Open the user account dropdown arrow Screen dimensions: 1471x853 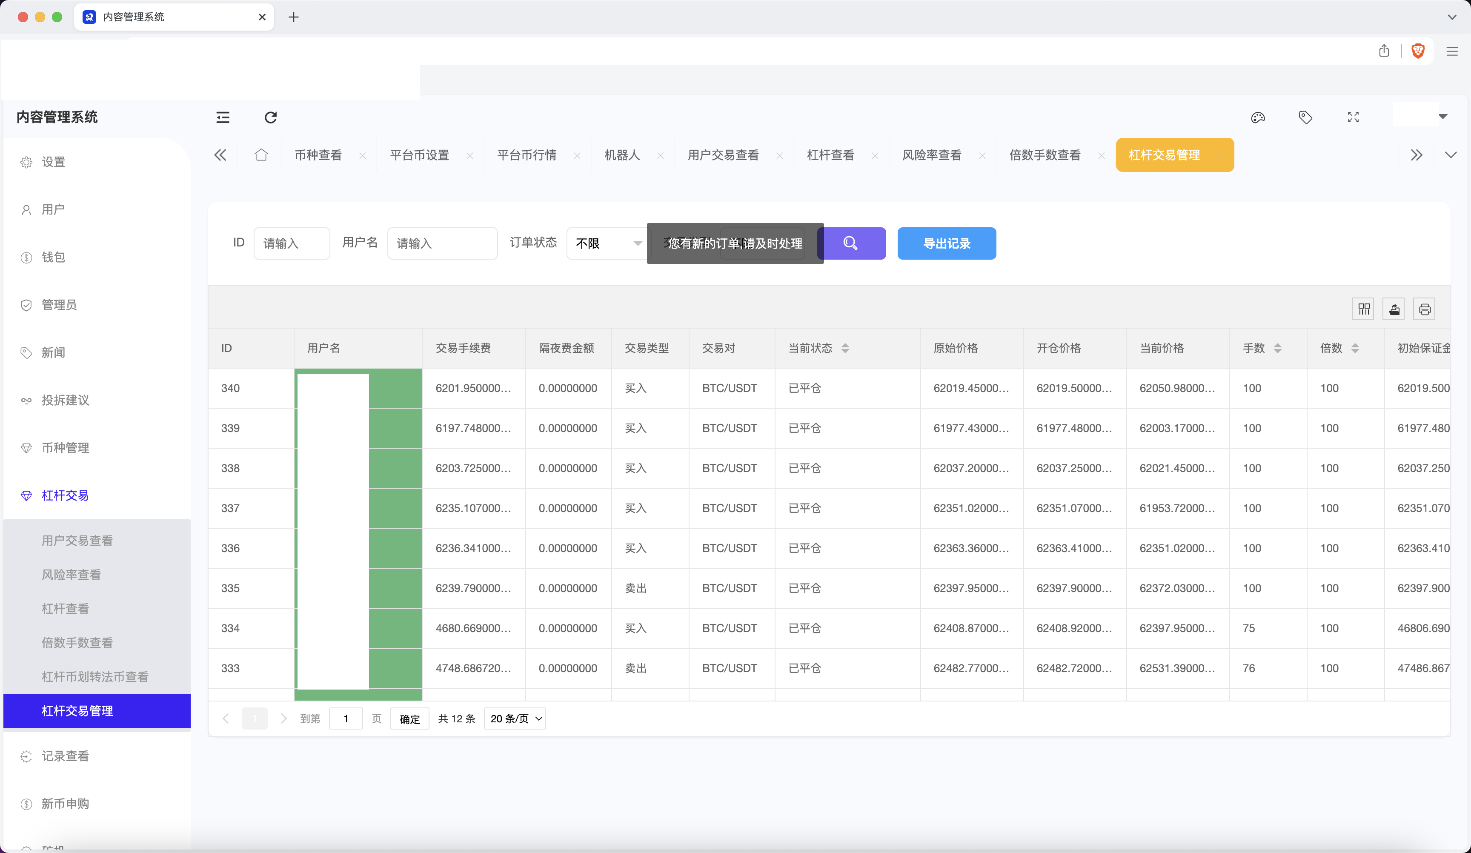[1442, 117]
